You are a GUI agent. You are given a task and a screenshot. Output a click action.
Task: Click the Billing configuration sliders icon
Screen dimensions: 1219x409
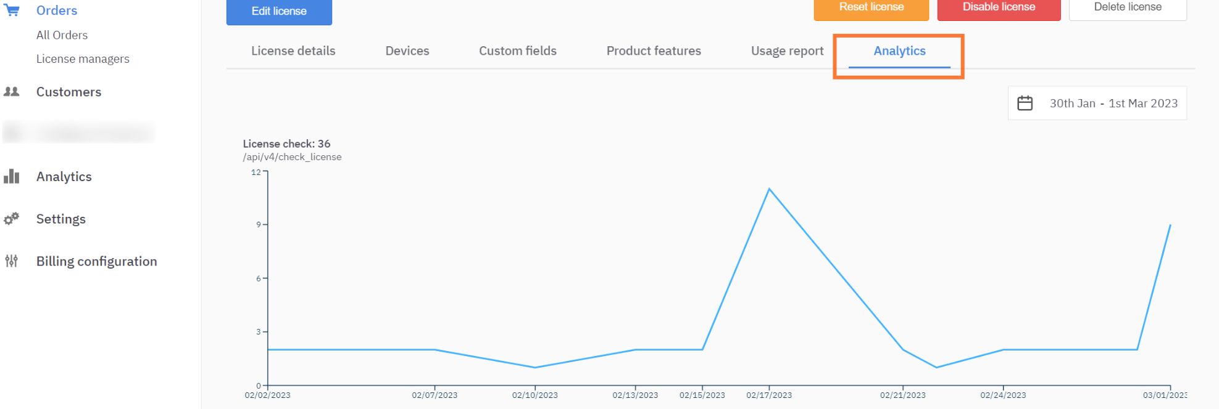tap(12, 261)
